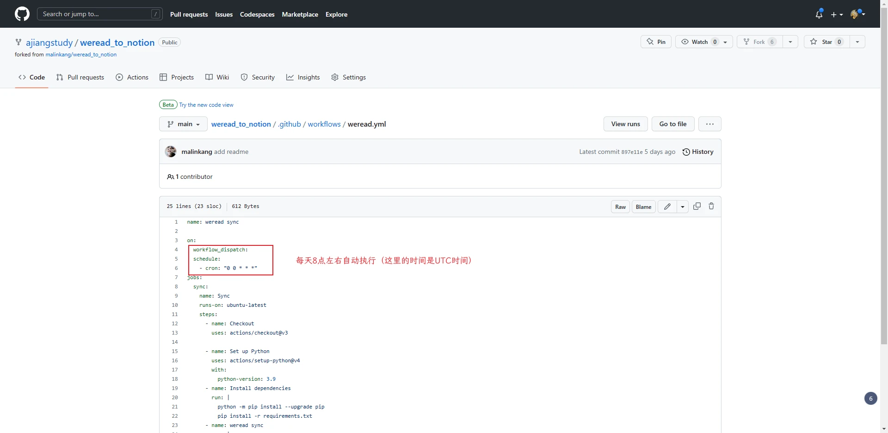Go to workflows folder in breadcrumb
888x433 pixels.
[324, 124]
